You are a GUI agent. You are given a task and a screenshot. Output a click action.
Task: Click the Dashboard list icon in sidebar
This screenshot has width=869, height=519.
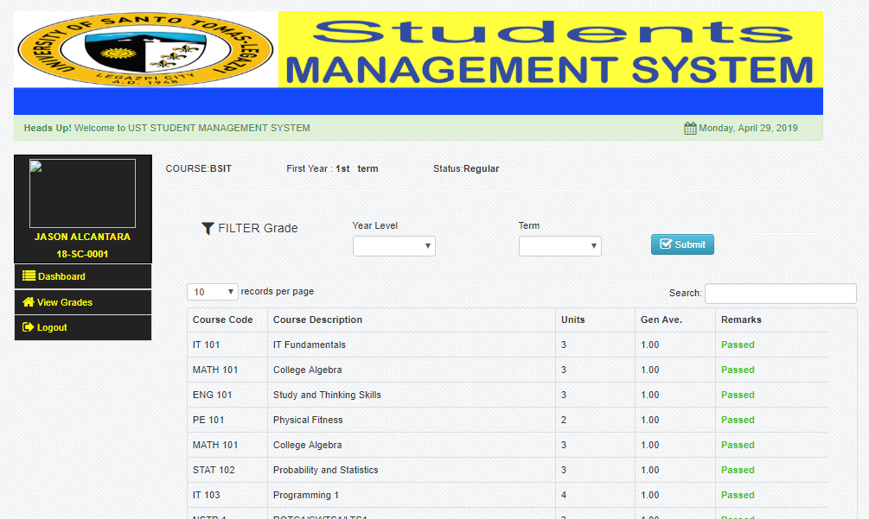click(29, 275)
